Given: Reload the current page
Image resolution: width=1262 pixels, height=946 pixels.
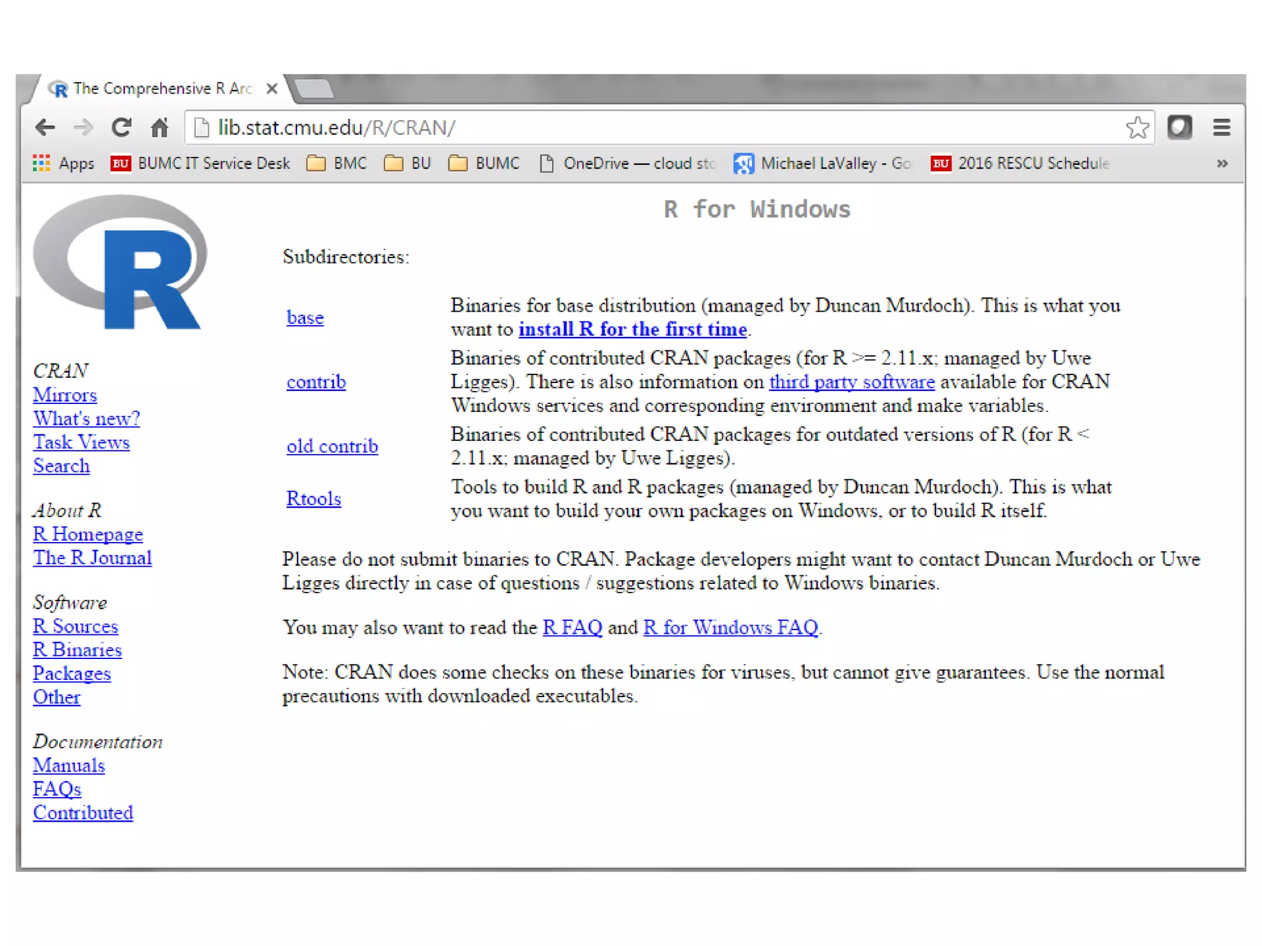Looking at the screenshot, I should [121, 127].
